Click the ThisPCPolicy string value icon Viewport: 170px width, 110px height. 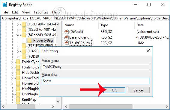tap(66, 43)
